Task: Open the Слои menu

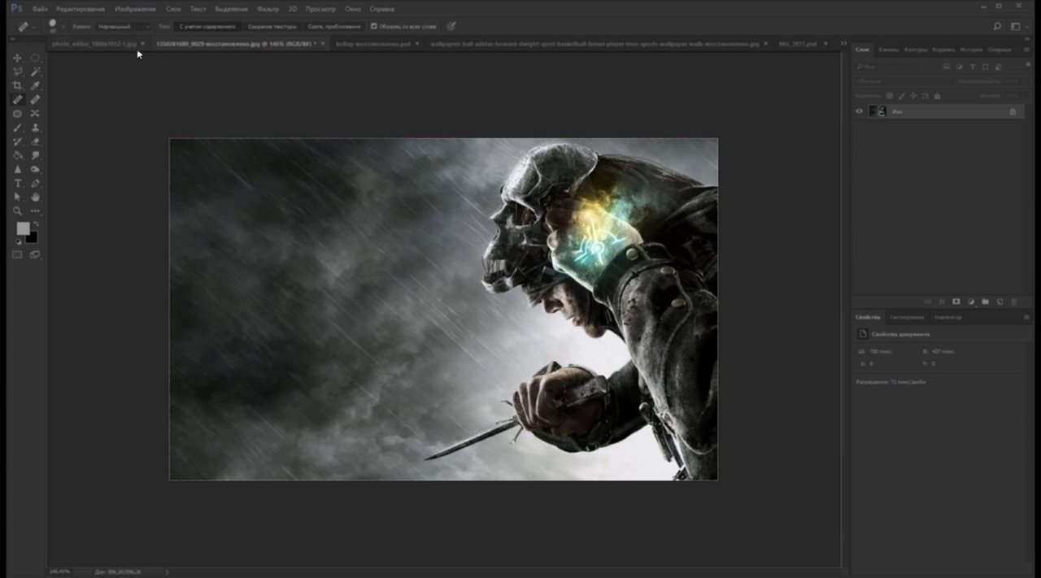Action: [x=172, y=9]
